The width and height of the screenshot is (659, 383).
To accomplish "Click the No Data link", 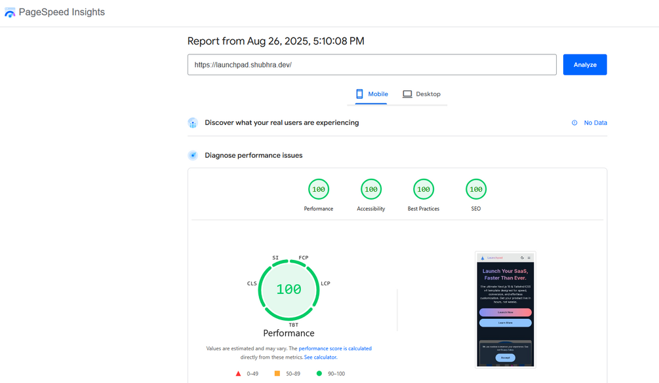I will click(x=595, y=123).
